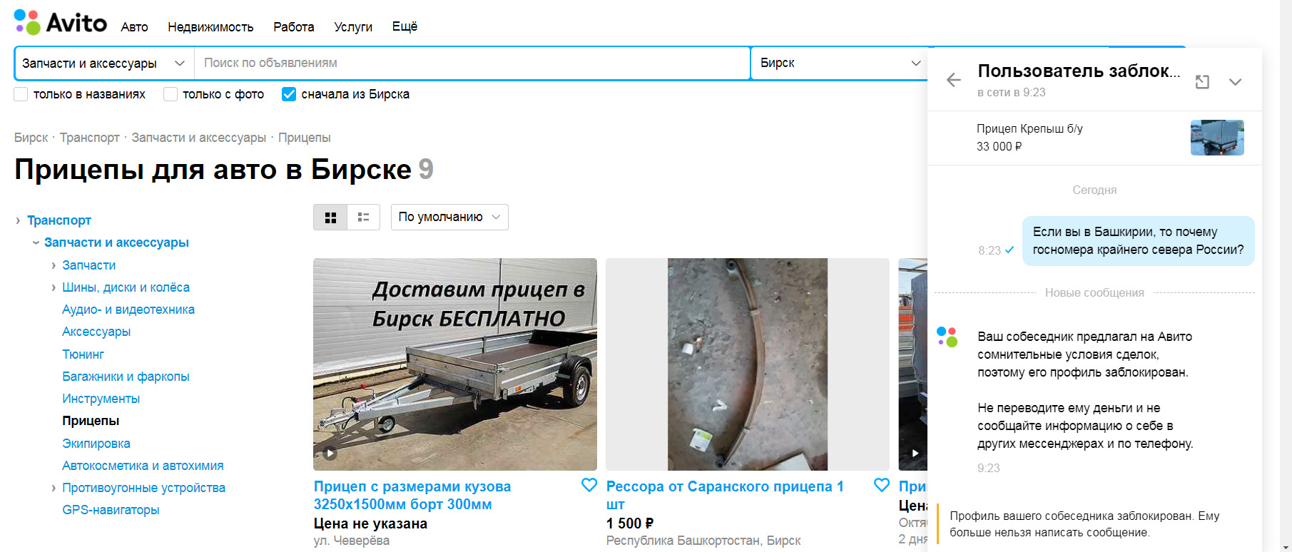This screenshot has width=1292, height=552.
Task: Click chat header 'Пользователь заблок...'
Action: pos(1079,71)
